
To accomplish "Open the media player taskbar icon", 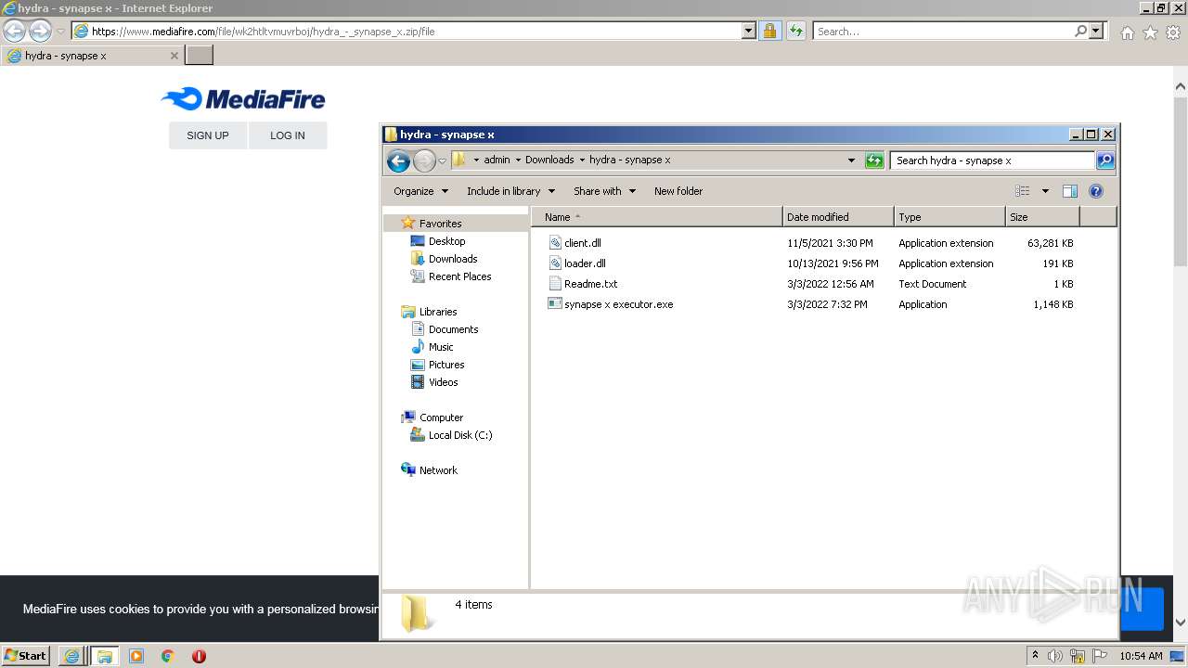I will (136, 656).
